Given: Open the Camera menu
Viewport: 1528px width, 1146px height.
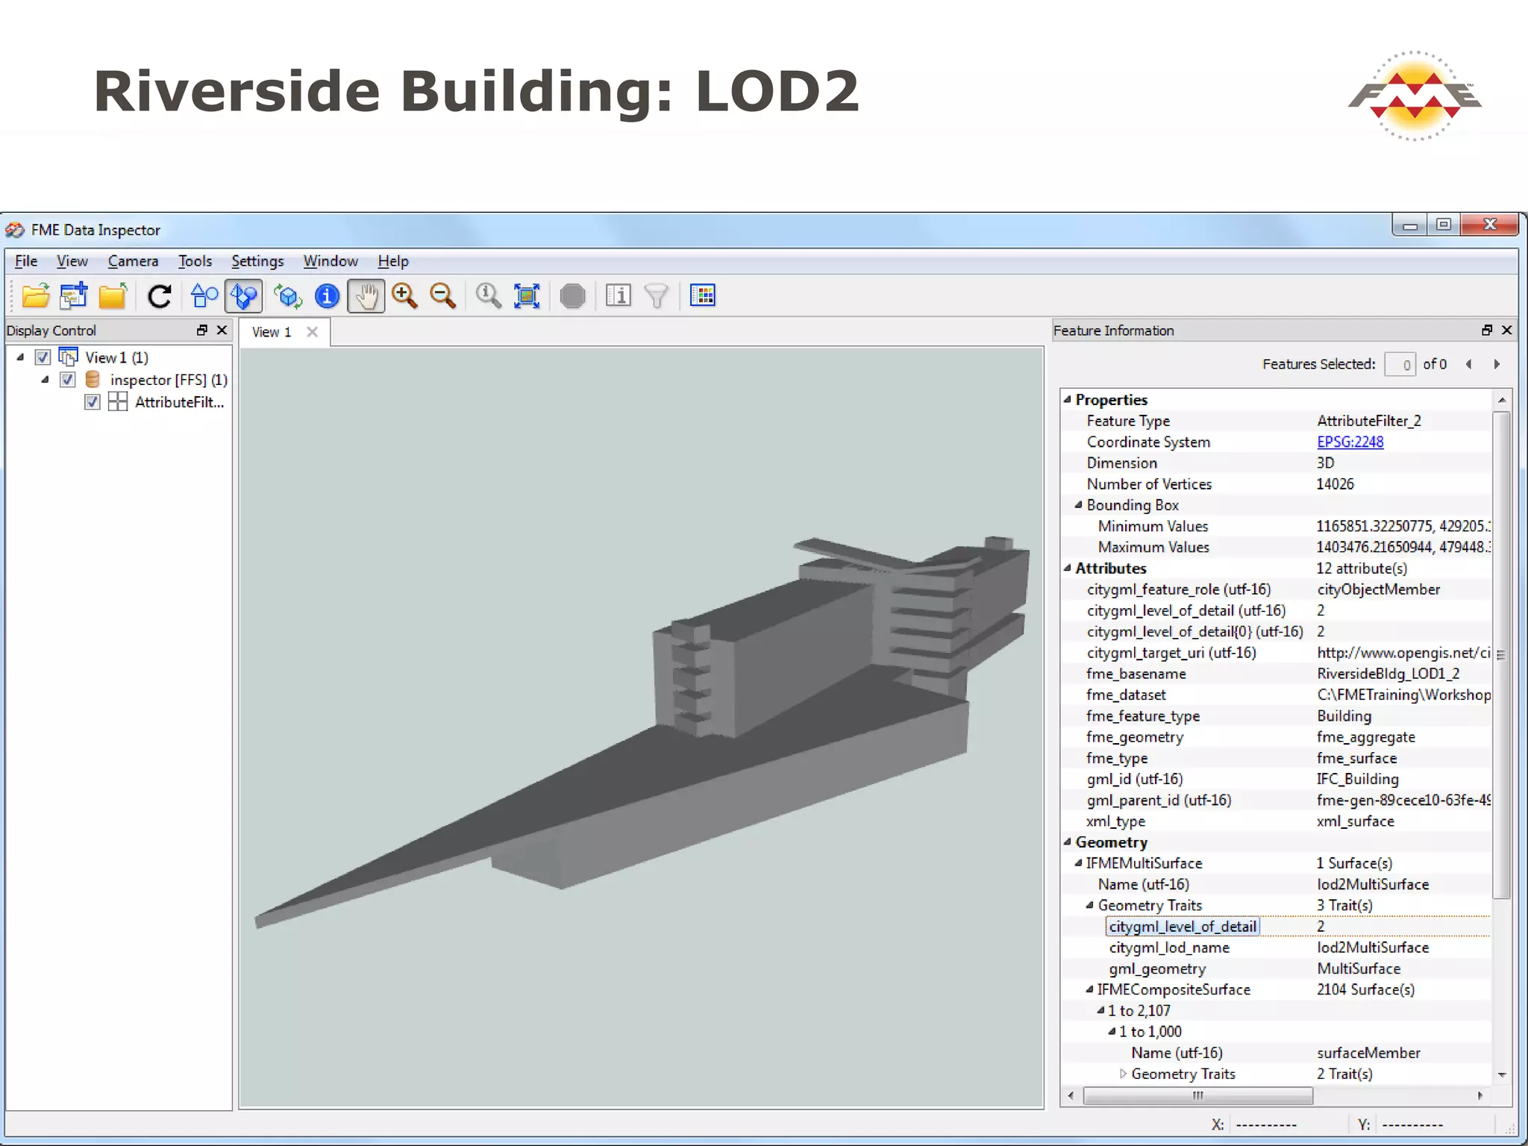Looking at the screenshot, I should tap(133, 261).
